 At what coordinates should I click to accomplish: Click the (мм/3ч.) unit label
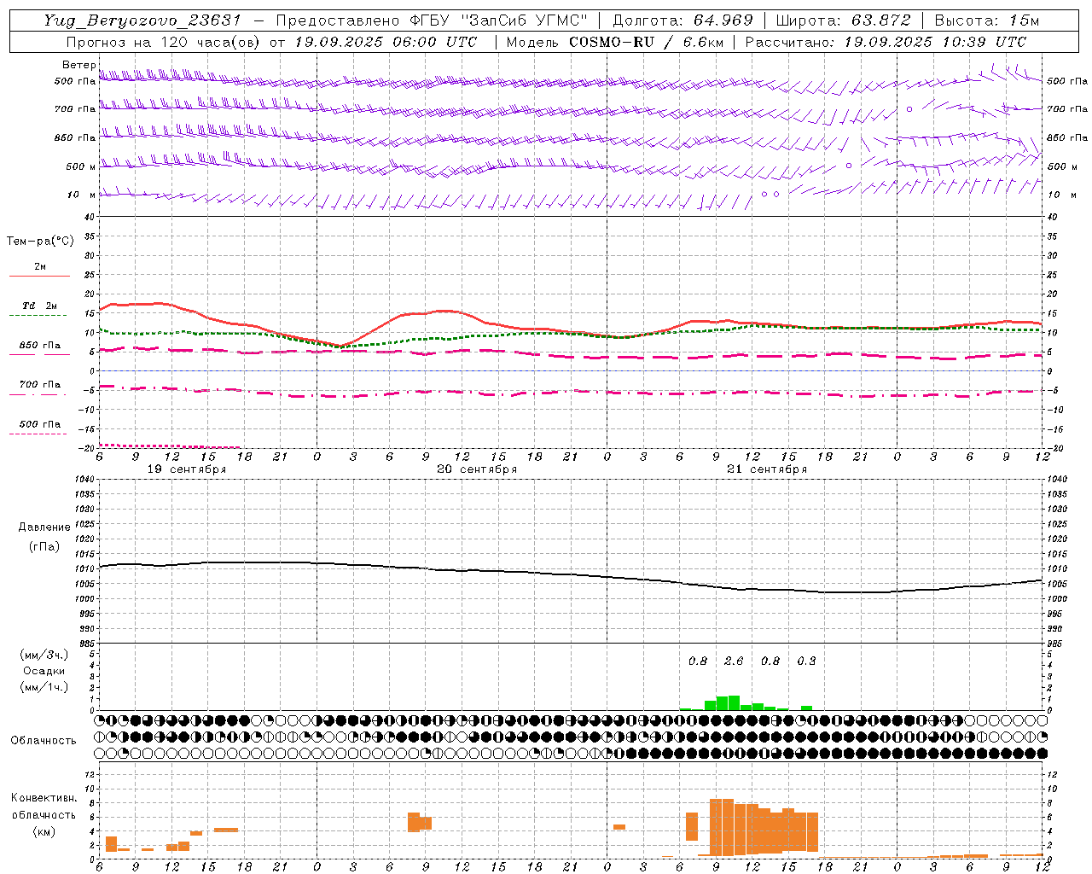point(44,655)
